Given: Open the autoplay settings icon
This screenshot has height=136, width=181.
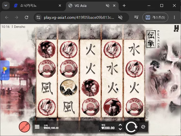Looking at the screenshot, I should 143,127.
